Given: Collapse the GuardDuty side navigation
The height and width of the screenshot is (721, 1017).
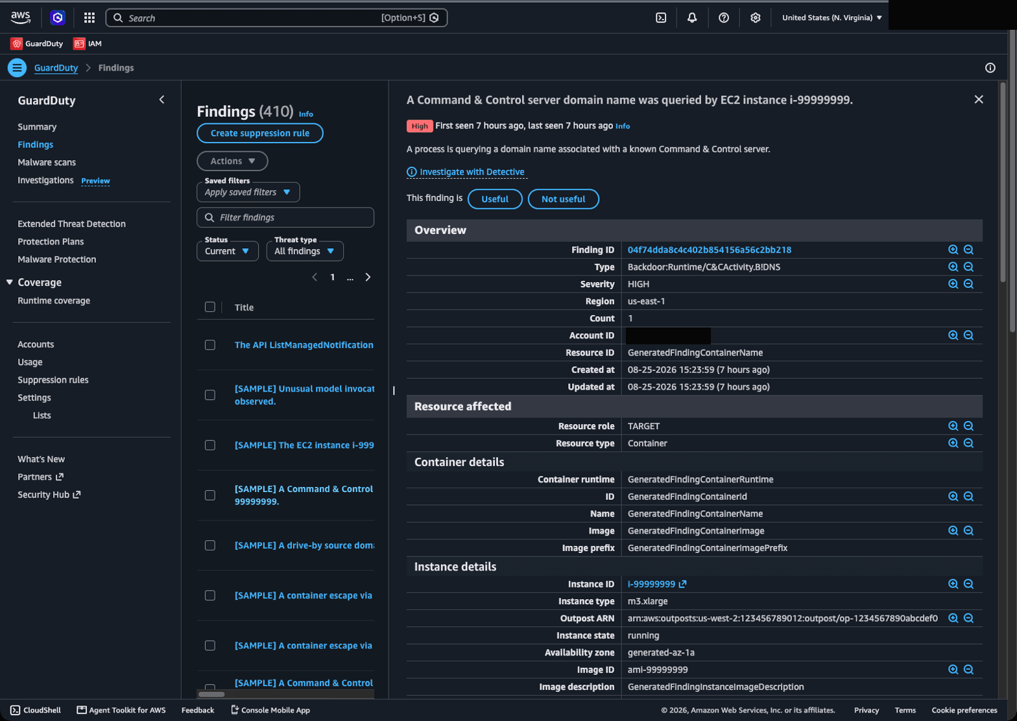Looking at the screenshot, I should click(x=162, y=100).
